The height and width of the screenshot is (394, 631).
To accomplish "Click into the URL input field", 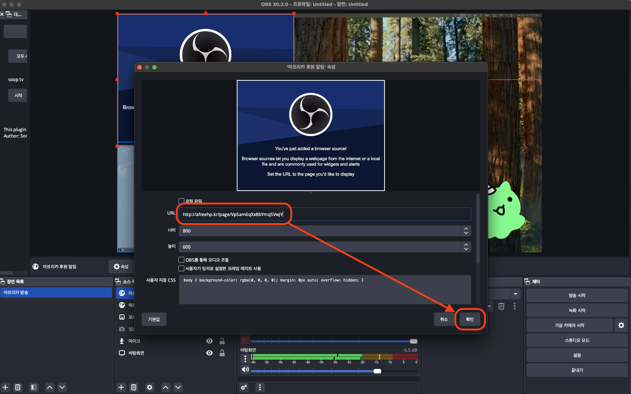I will pos(325,214).
